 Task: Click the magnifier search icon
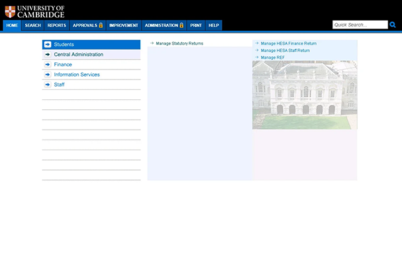[x=393, y=24]
